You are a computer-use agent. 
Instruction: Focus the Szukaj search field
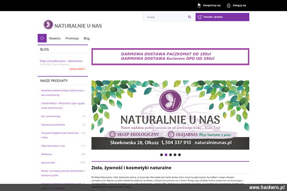(168, 17)
